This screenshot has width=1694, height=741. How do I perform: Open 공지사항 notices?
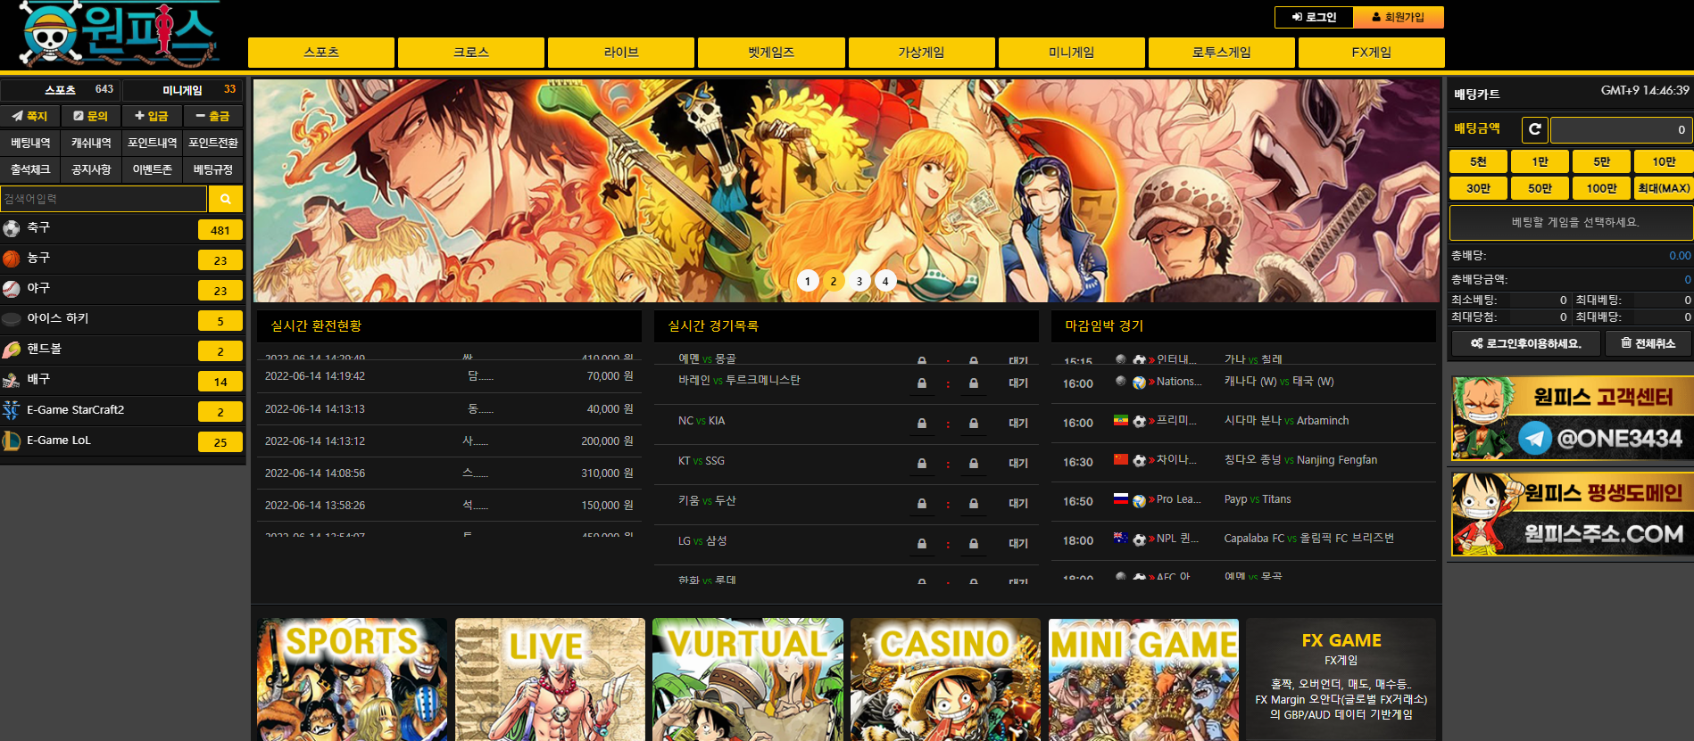tap(91, 169)
